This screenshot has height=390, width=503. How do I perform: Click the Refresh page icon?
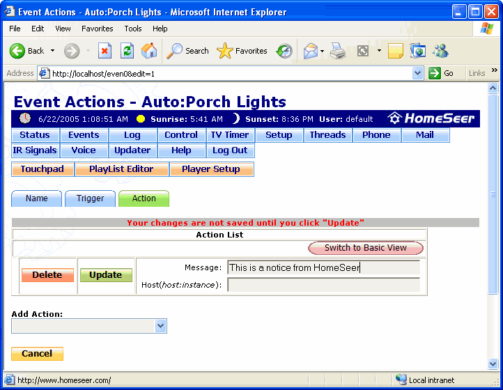[x=127, y=51]
